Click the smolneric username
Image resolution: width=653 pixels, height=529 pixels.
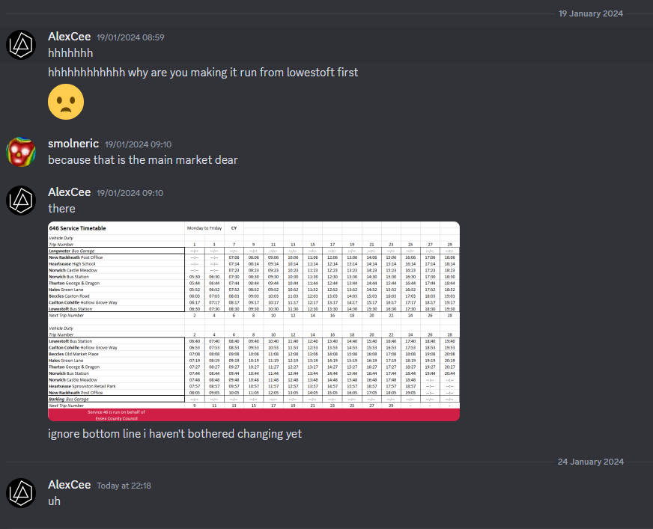73,144
